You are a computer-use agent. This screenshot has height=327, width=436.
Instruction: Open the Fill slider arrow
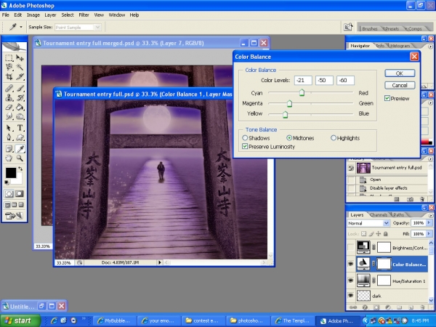(429, 233)
